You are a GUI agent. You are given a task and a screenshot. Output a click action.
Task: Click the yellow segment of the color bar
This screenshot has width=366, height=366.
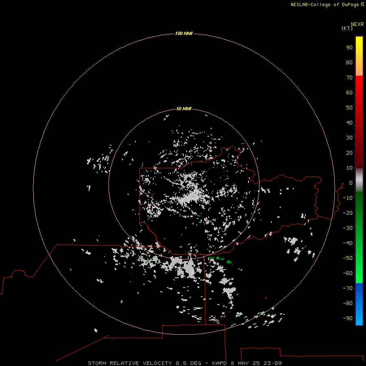pos(359,56)
